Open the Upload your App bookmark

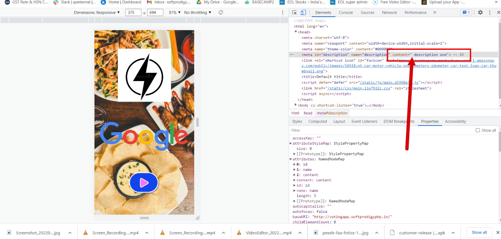click(443, 2)
